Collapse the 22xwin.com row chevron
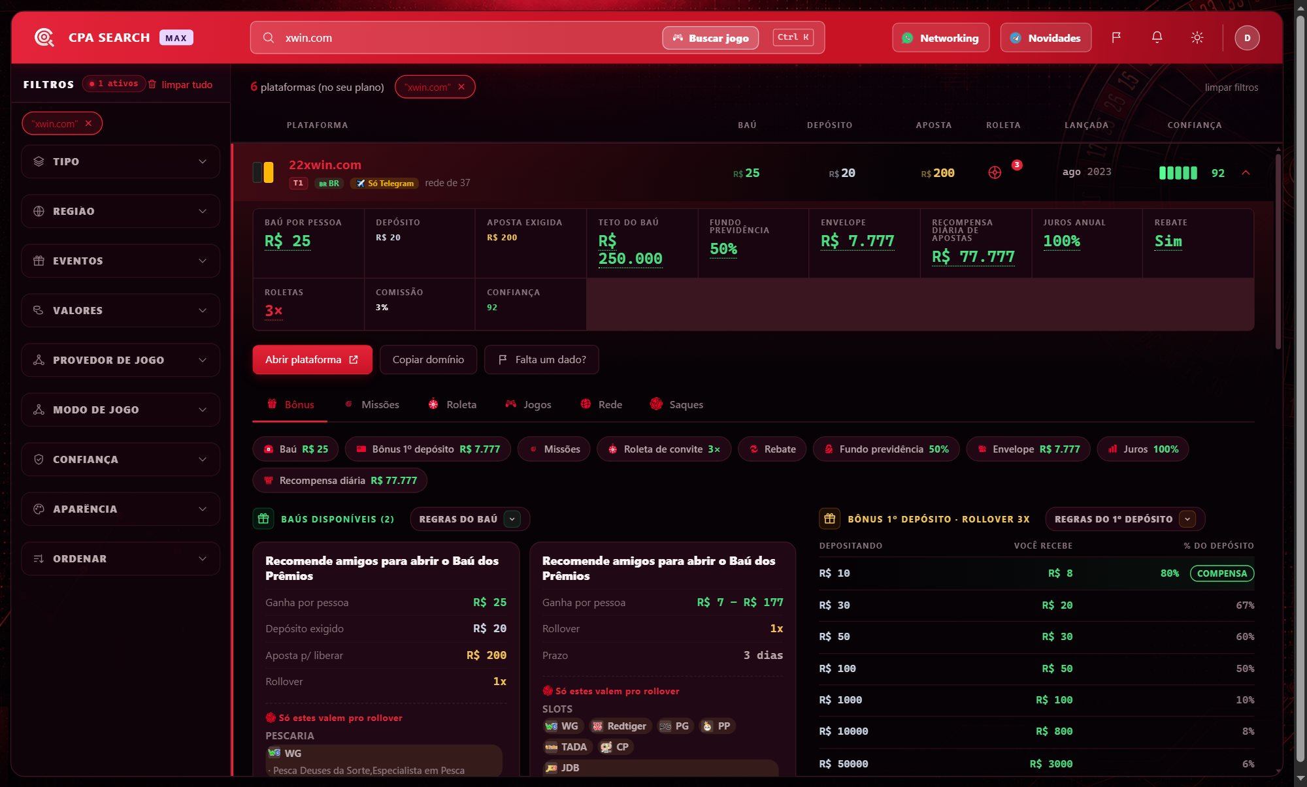Screen dimensions: 1307x787 1246,173
